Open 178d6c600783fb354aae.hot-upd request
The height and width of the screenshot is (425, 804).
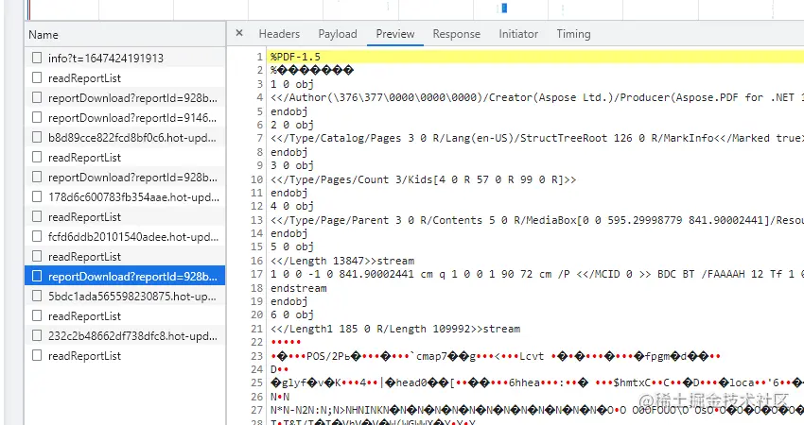[x=133, y=197]
